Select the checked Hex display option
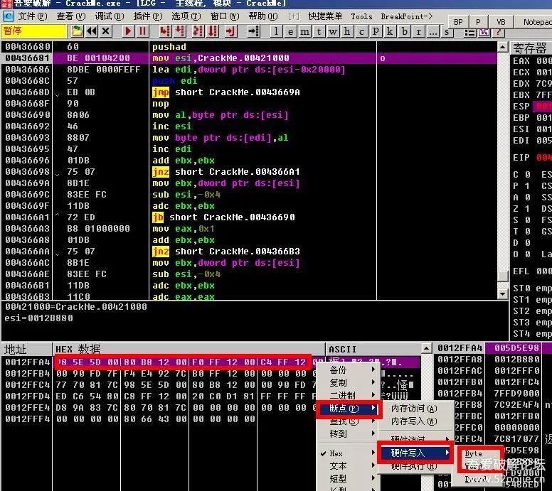Image resolution: width=552 pixels, height=491 pixels. [336, 453]
